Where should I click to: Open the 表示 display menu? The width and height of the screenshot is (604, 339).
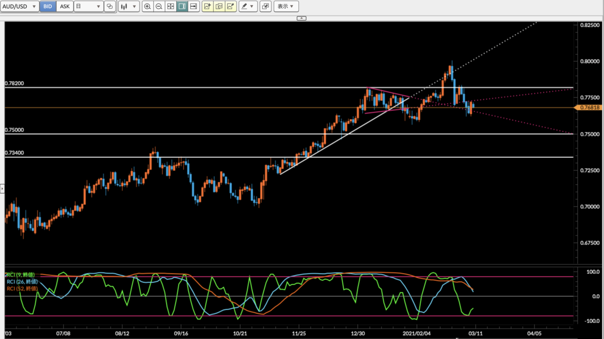pos(286,7)
